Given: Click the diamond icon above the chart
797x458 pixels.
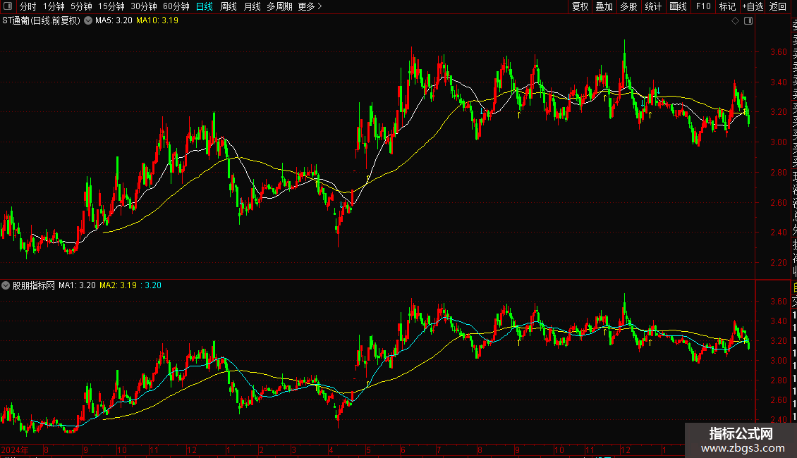Looking at the screenshot, I should [735, 21].
